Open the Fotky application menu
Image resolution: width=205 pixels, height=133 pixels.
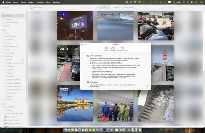click(9, 2)
